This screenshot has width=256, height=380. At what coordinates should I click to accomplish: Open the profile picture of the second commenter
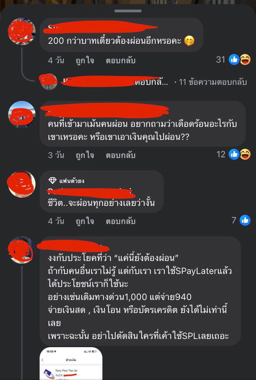point(22,114)
